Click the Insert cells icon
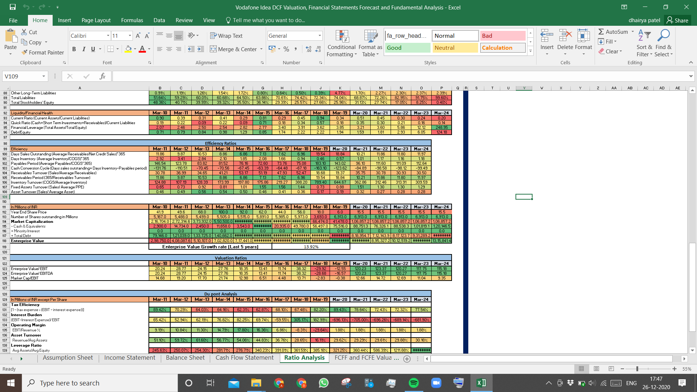 tap(547, 36)
